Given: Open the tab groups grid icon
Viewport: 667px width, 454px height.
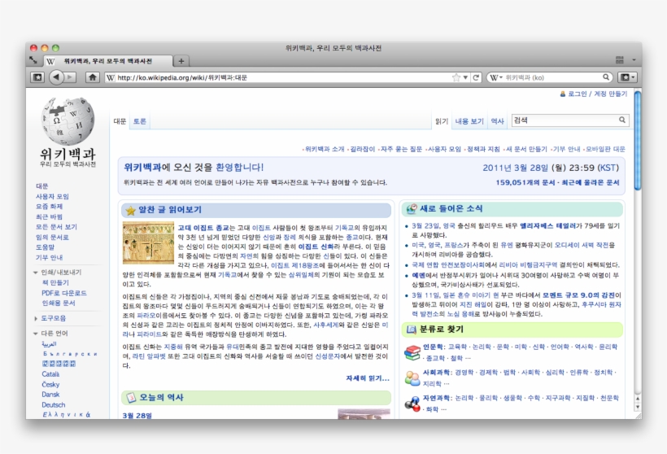Looking at the screenshot, I should click(x=620, y=60).
